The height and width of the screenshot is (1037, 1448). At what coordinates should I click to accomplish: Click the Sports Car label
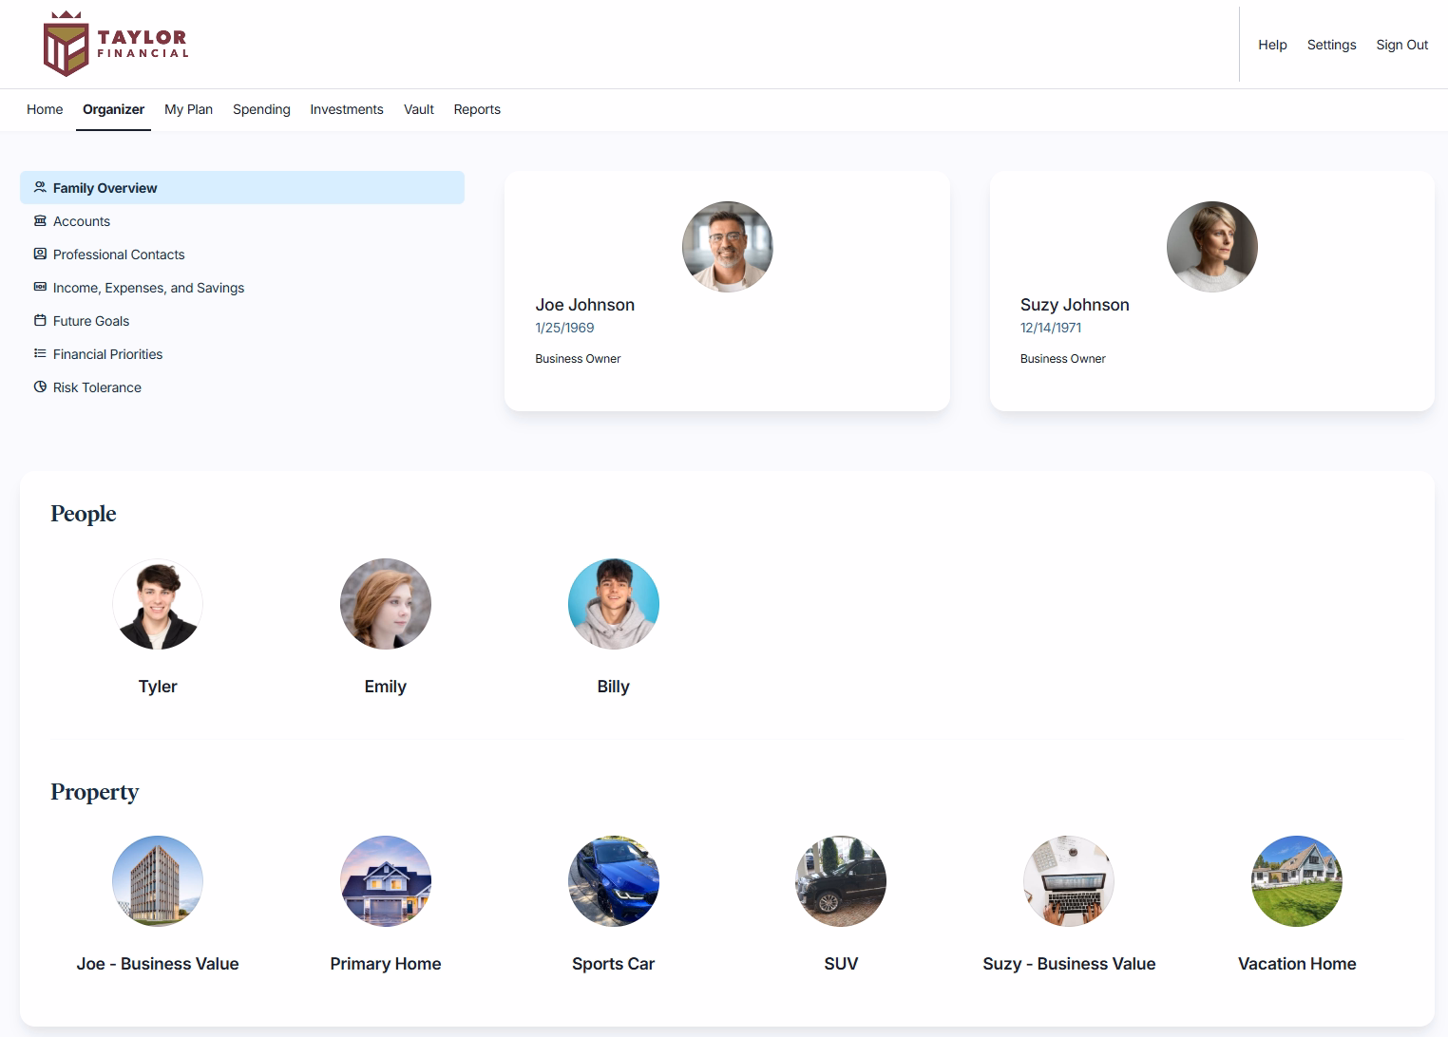[x=614, y=964]
